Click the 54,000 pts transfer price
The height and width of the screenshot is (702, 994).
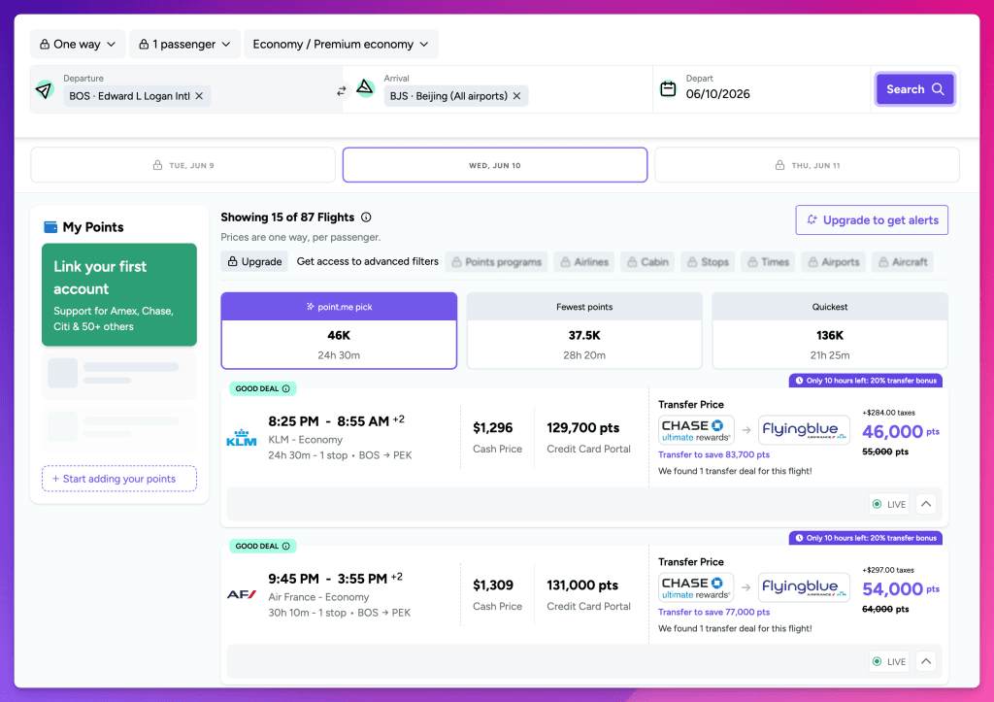(900, 589)
